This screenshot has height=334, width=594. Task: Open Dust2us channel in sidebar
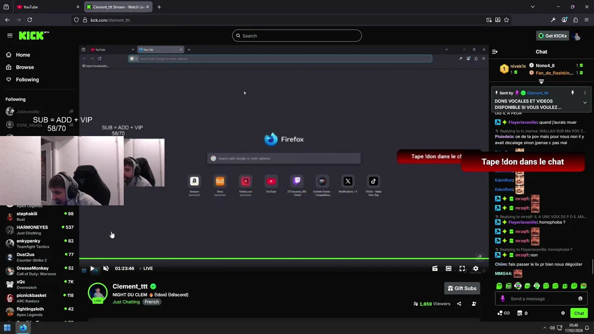click(x=39, y=257)
